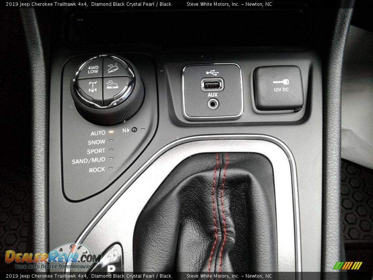Viewport: 373px width, 280px height.
Task: Select the AUTO terrain mode indicator light
Action: click(111, 132)
